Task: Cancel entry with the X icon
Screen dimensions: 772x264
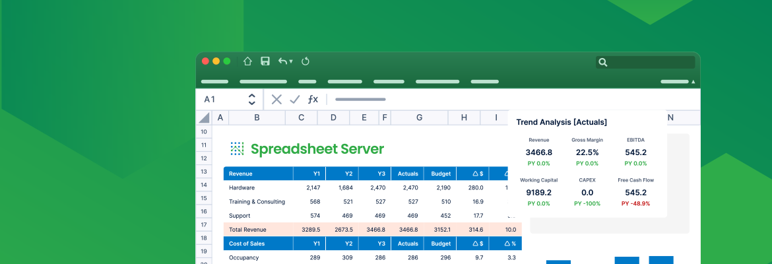Action: pos(276,100)
